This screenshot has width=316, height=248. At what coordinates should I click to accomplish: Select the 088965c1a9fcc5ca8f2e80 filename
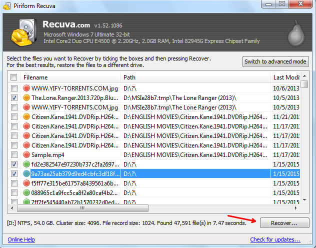74,193
